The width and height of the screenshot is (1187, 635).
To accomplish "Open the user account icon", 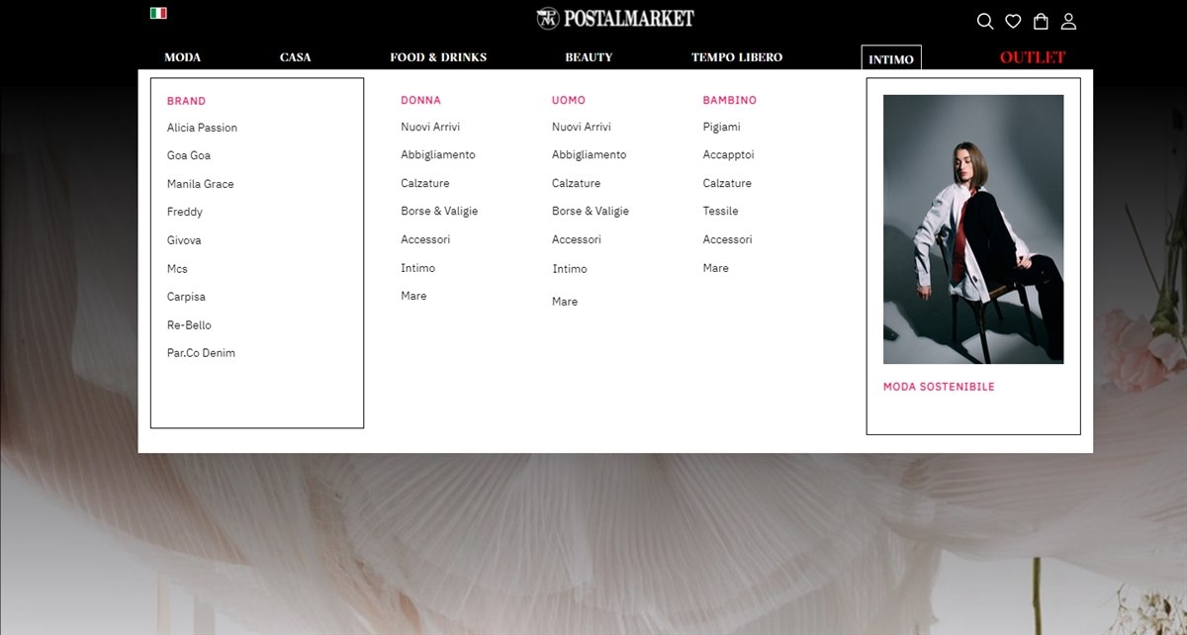I will [x=1068, y=22].
